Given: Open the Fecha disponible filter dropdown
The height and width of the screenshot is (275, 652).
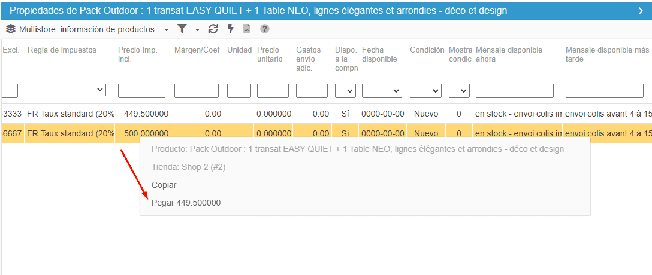Looking at the screenshot, I should (382, 90).
